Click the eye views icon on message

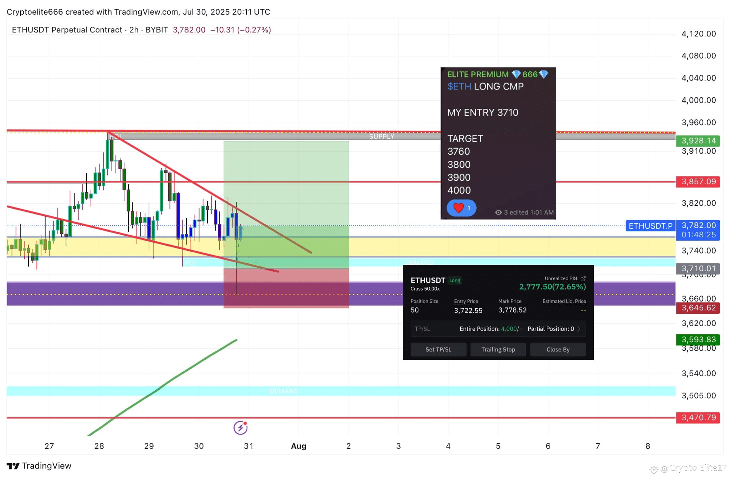(x=498, y=212)
